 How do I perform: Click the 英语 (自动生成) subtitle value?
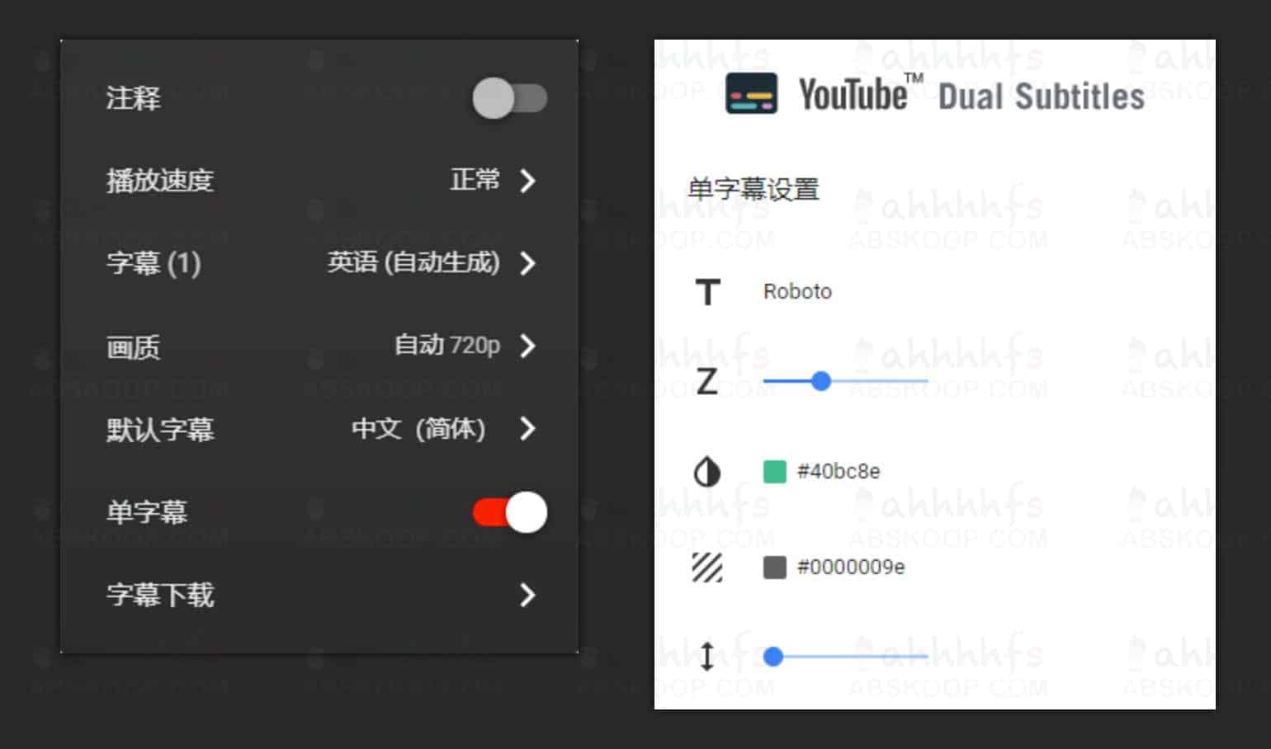point(413,262)
